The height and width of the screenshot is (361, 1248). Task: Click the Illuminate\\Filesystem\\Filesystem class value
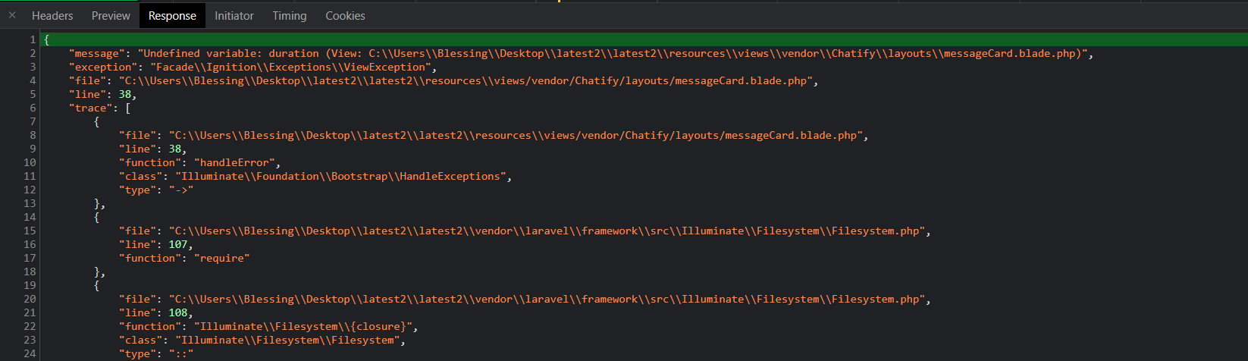point(288,340)
